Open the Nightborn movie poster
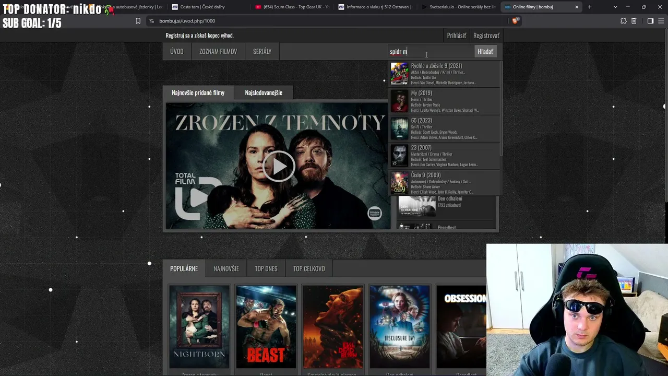Viewport: 668px width, 376px height. pos(199,327)
